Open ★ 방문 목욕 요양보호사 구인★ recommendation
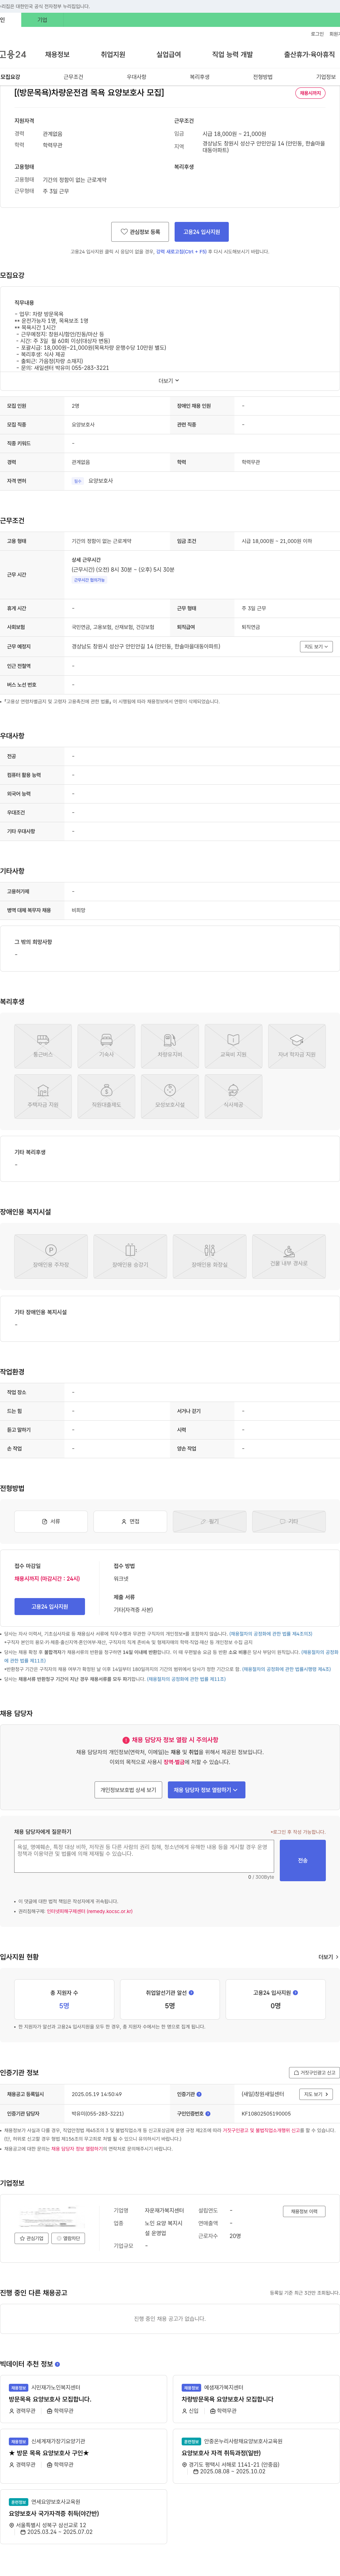The width and height of the screenshot is (340, 2576). click(49, 2453)
